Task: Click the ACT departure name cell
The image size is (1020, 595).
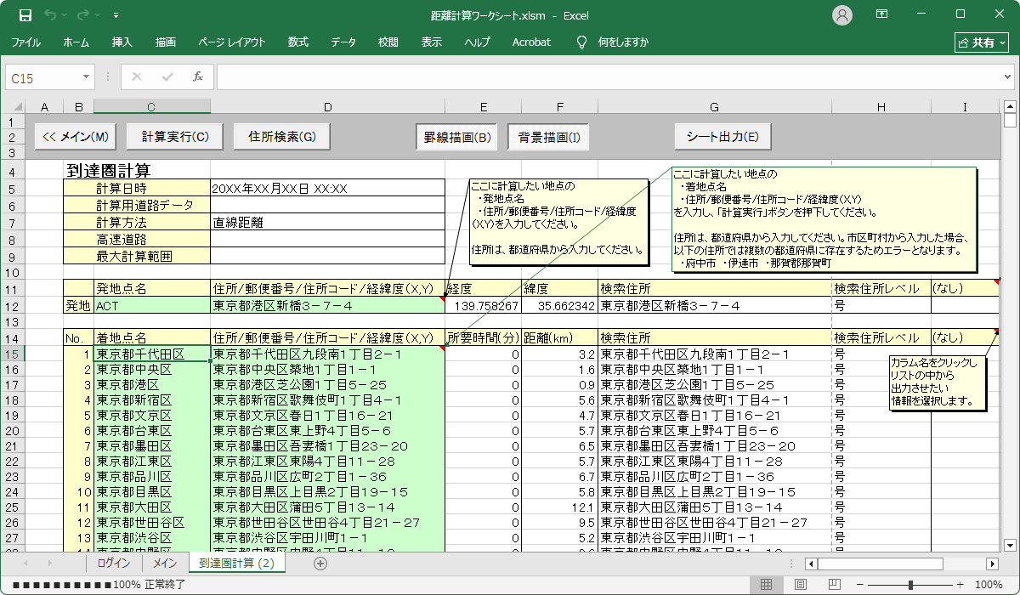Action: pos(152,305)
